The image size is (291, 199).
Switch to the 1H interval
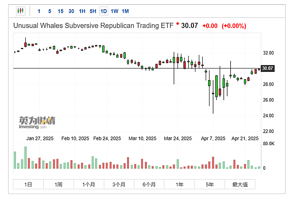click(82, 11)
